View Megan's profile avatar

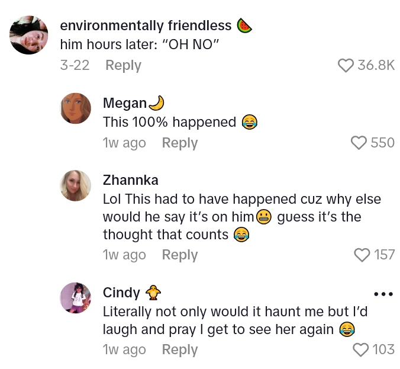76,108
